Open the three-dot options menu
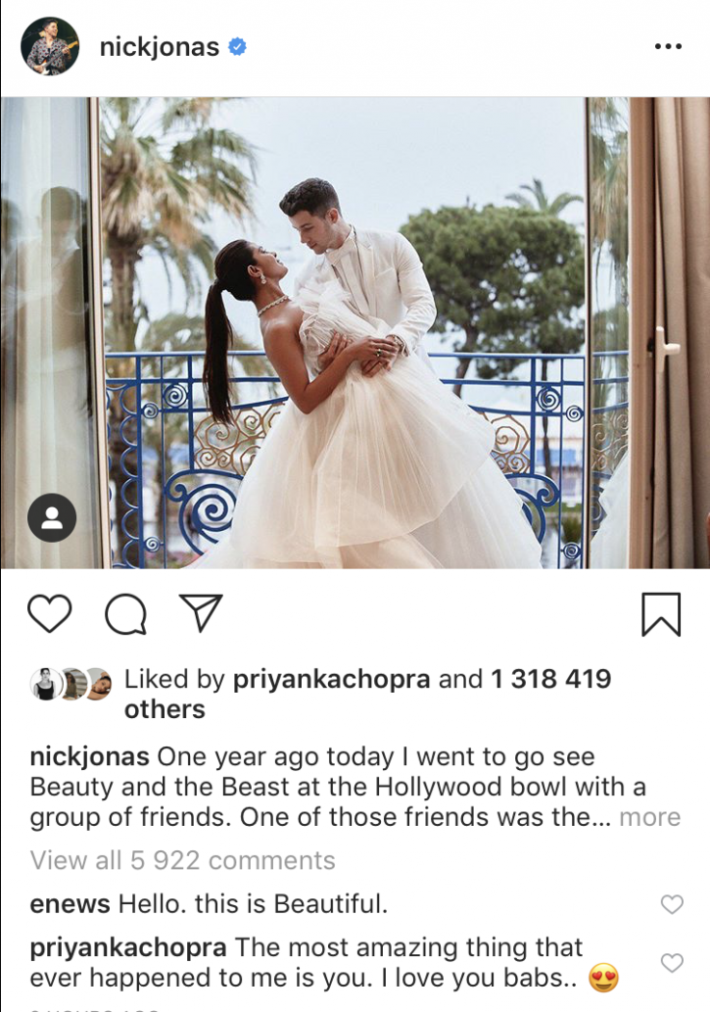710x1012 pixels. pyautogui.click(x=668, y=46)
